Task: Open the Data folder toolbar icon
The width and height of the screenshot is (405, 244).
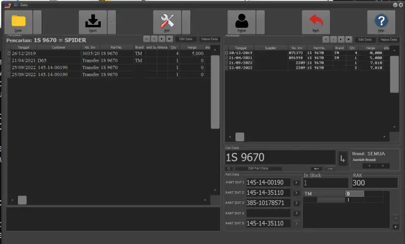Action: pos(18,22)
